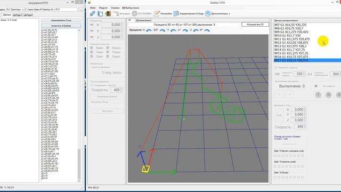This screenshot has height=192, width=341.
Task: Select the Yмакс limit radio indicator
Action: click(108, 52)
